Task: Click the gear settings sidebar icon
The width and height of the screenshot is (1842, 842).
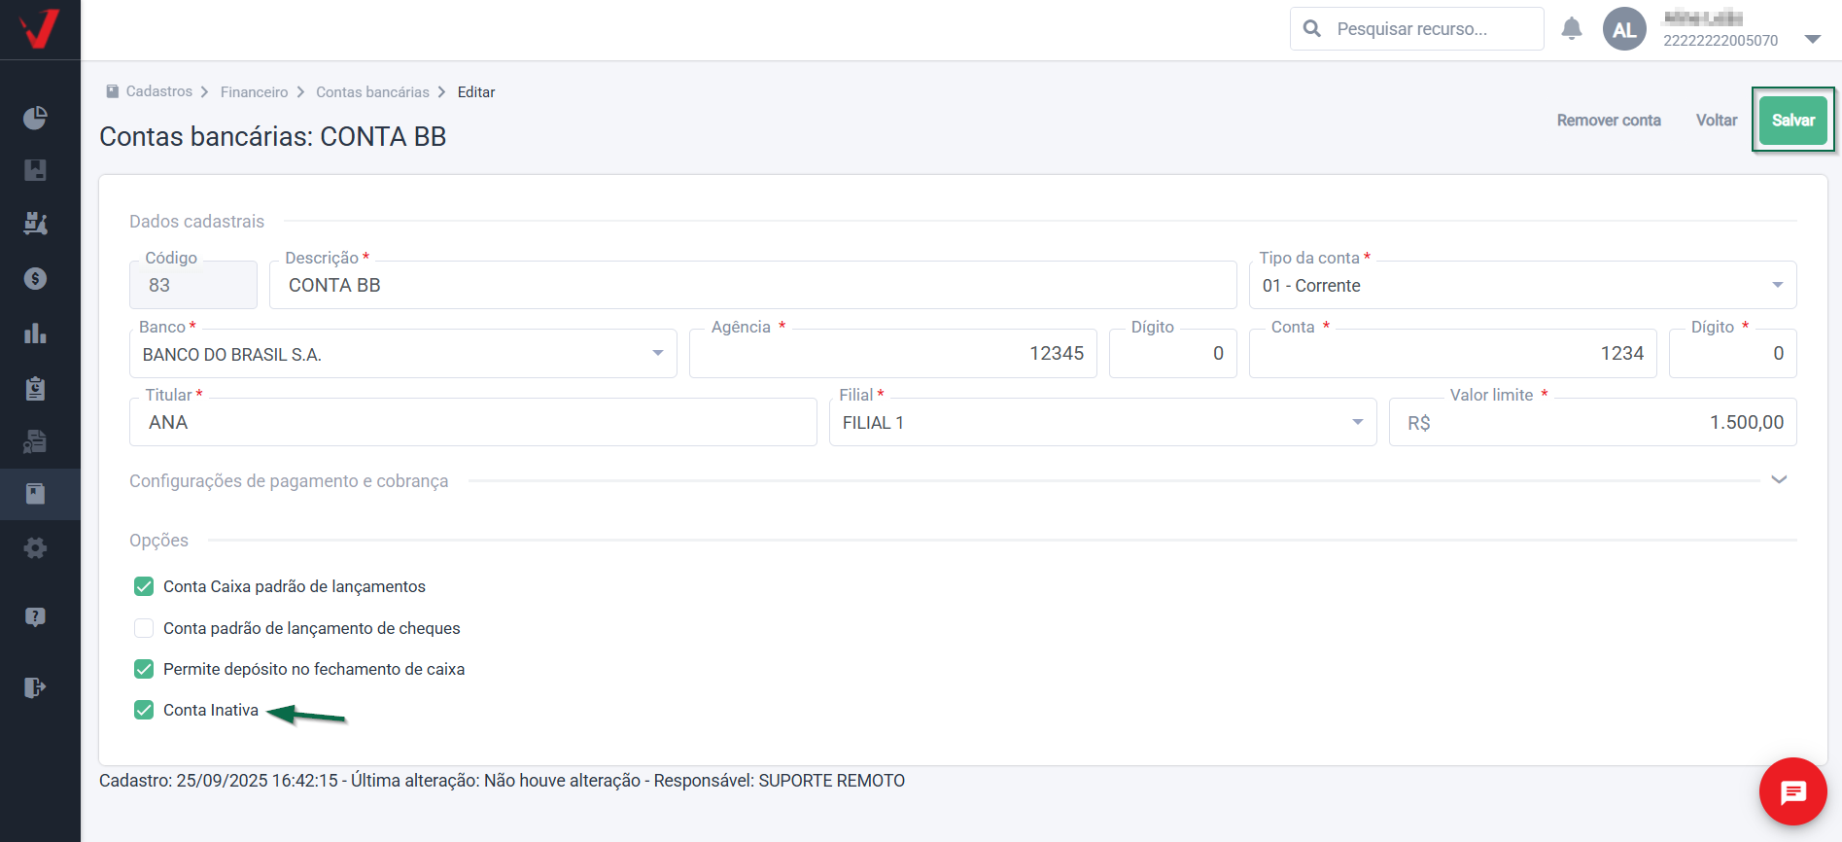Action: (x=35, y=548)
